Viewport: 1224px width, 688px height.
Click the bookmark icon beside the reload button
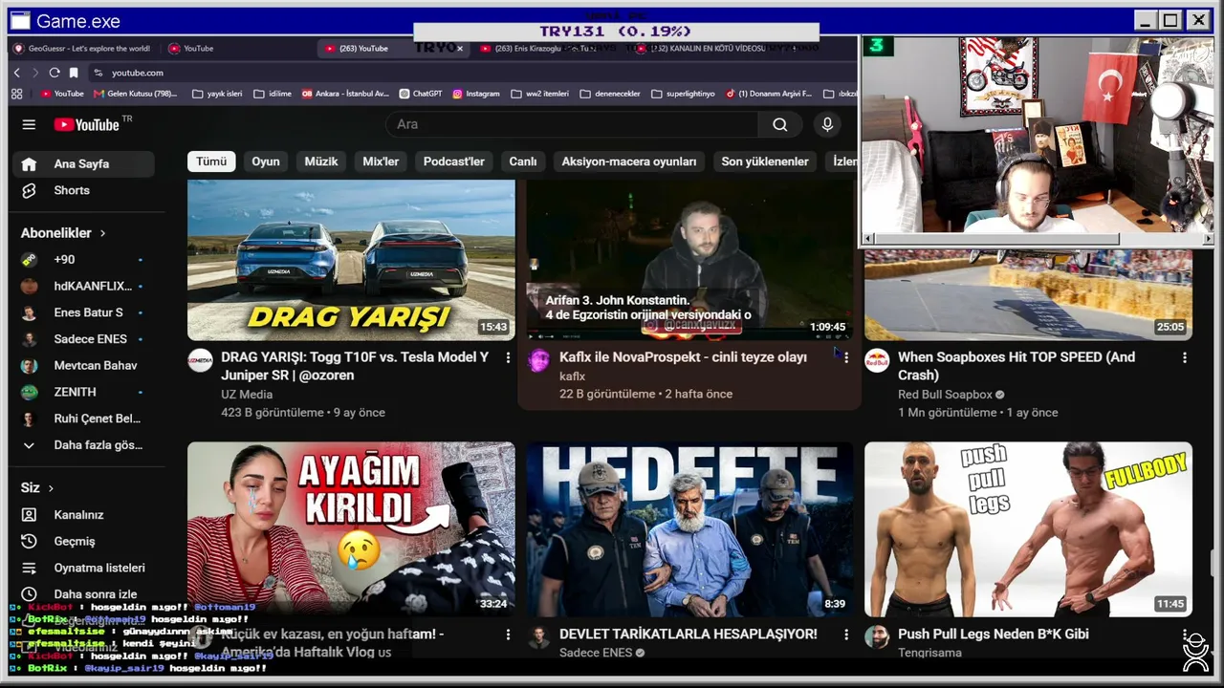(74, 73)
